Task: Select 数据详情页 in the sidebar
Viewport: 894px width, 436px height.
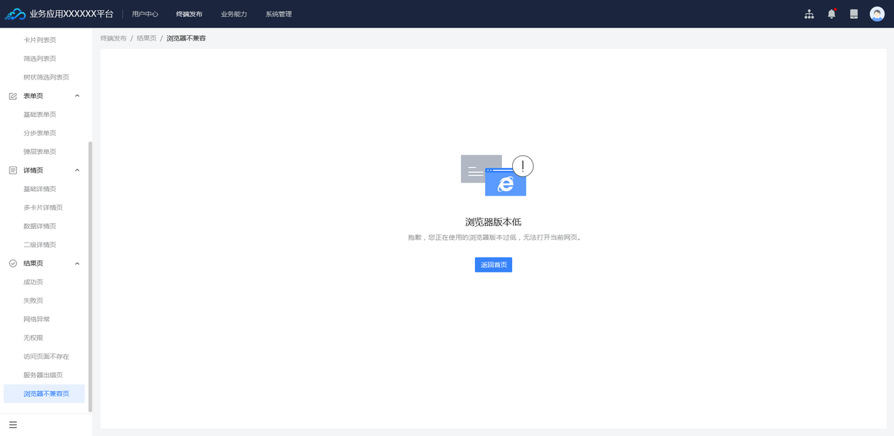Action: click(x=39, y=226)
